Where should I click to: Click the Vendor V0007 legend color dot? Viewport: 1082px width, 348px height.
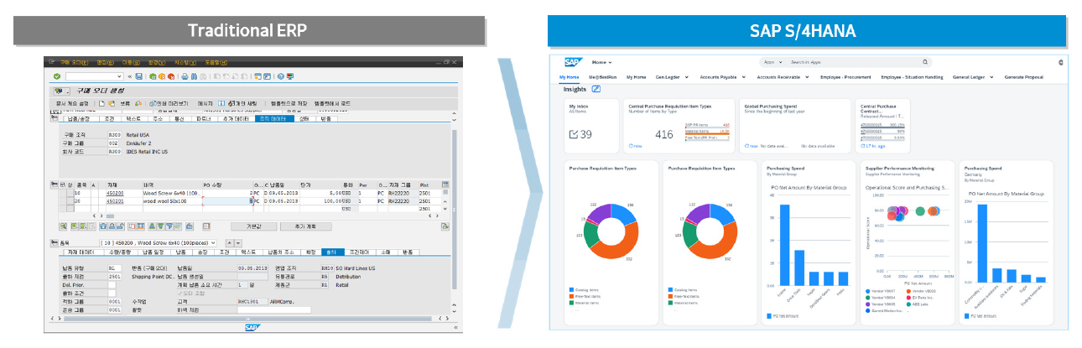tap(867, 291)
